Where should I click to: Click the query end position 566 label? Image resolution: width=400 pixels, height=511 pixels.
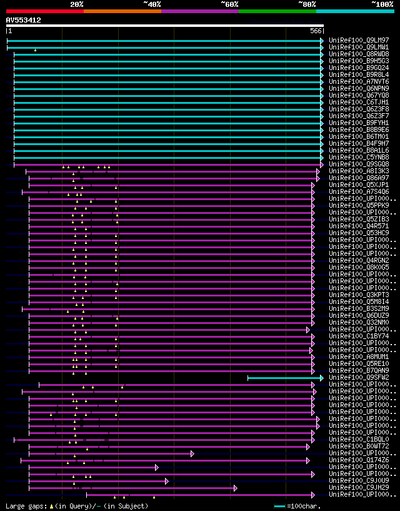(x=316, y=31)
